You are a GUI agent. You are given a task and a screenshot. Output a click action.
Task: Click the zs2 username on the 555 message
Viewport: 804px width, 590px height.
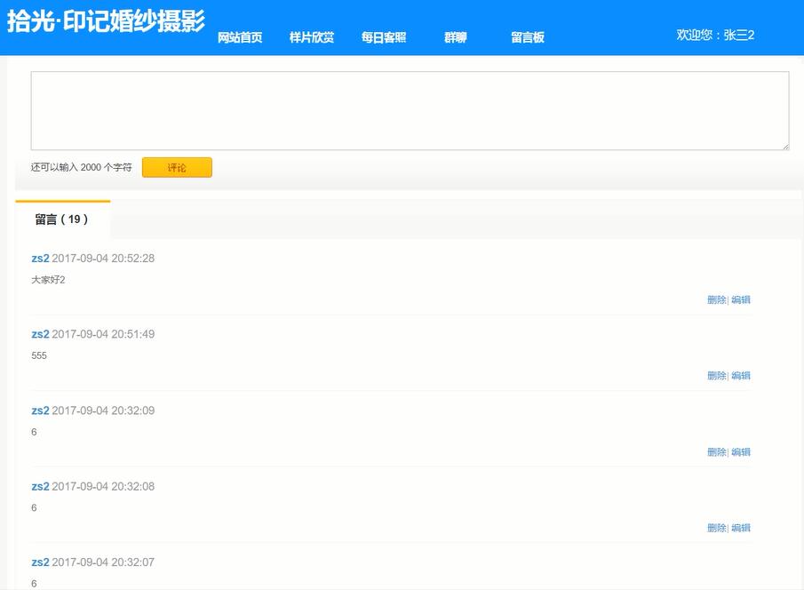pyautogui.click(x=39, y=334)
